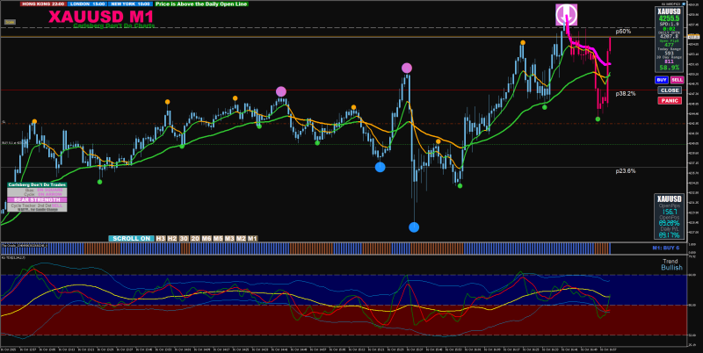This screenshot has height=353, width=703.
Task: Click the magenta SELL order button
Action: pos(677,80)
